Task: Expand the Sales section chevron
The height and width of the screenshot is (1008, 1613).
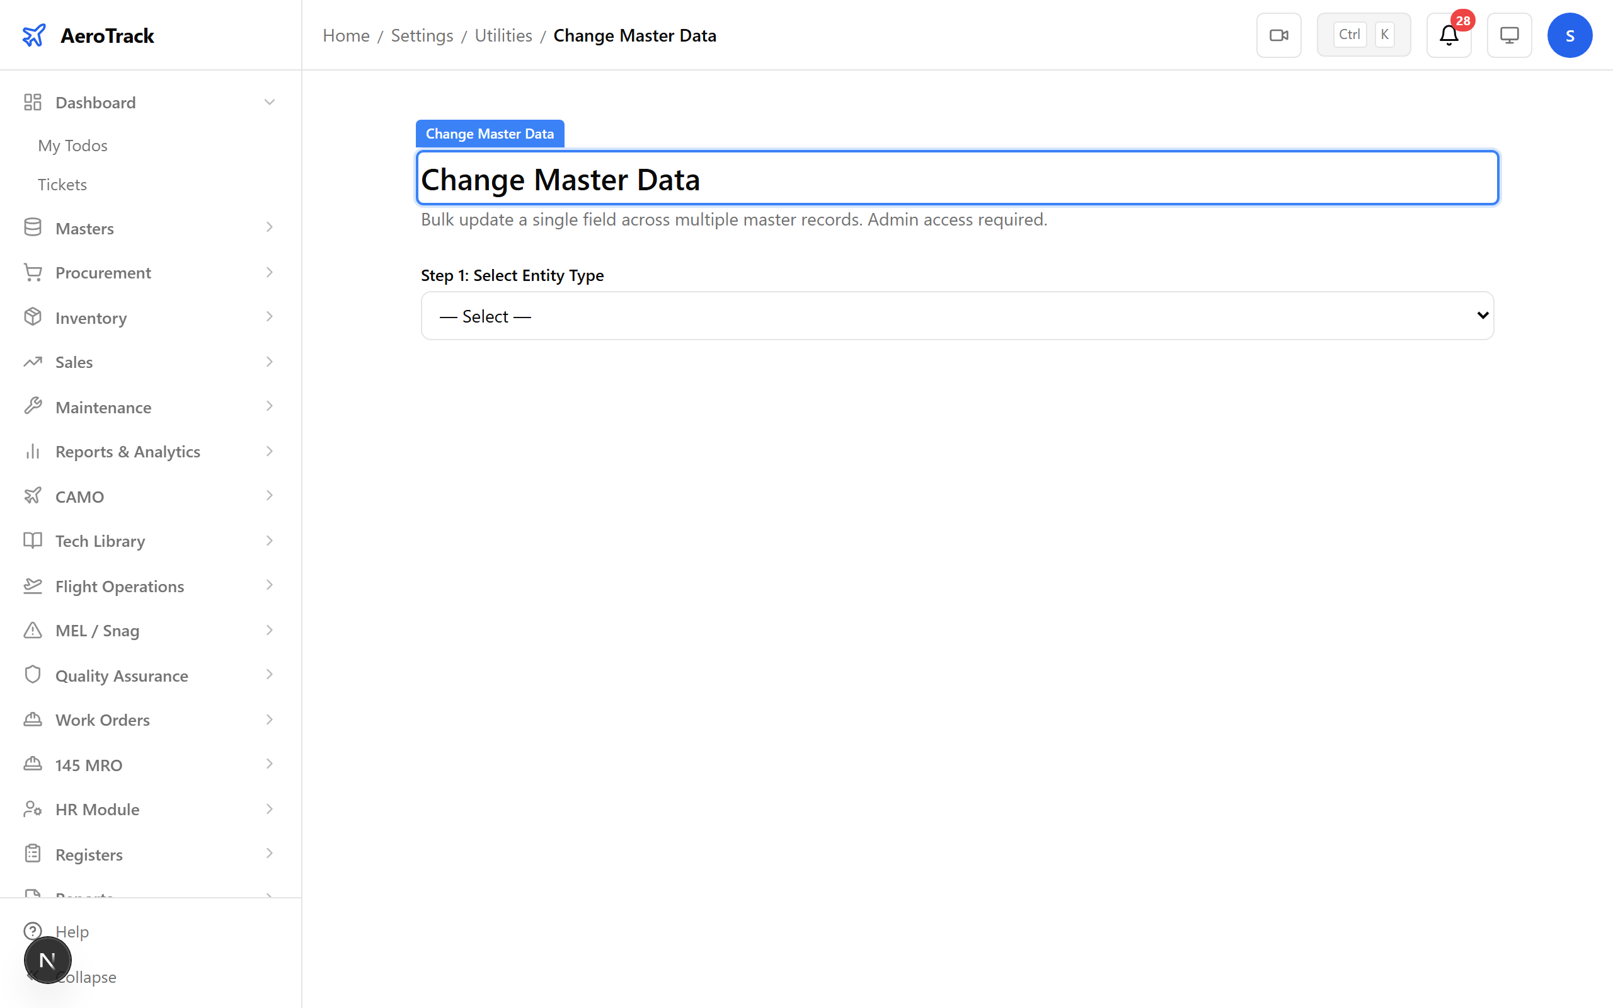Action: [269, 362]
